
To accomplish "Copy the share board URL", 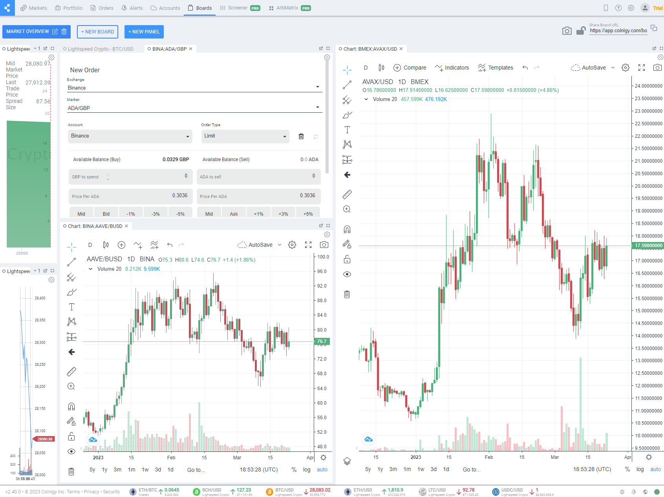I will click(x=654, y=28).
